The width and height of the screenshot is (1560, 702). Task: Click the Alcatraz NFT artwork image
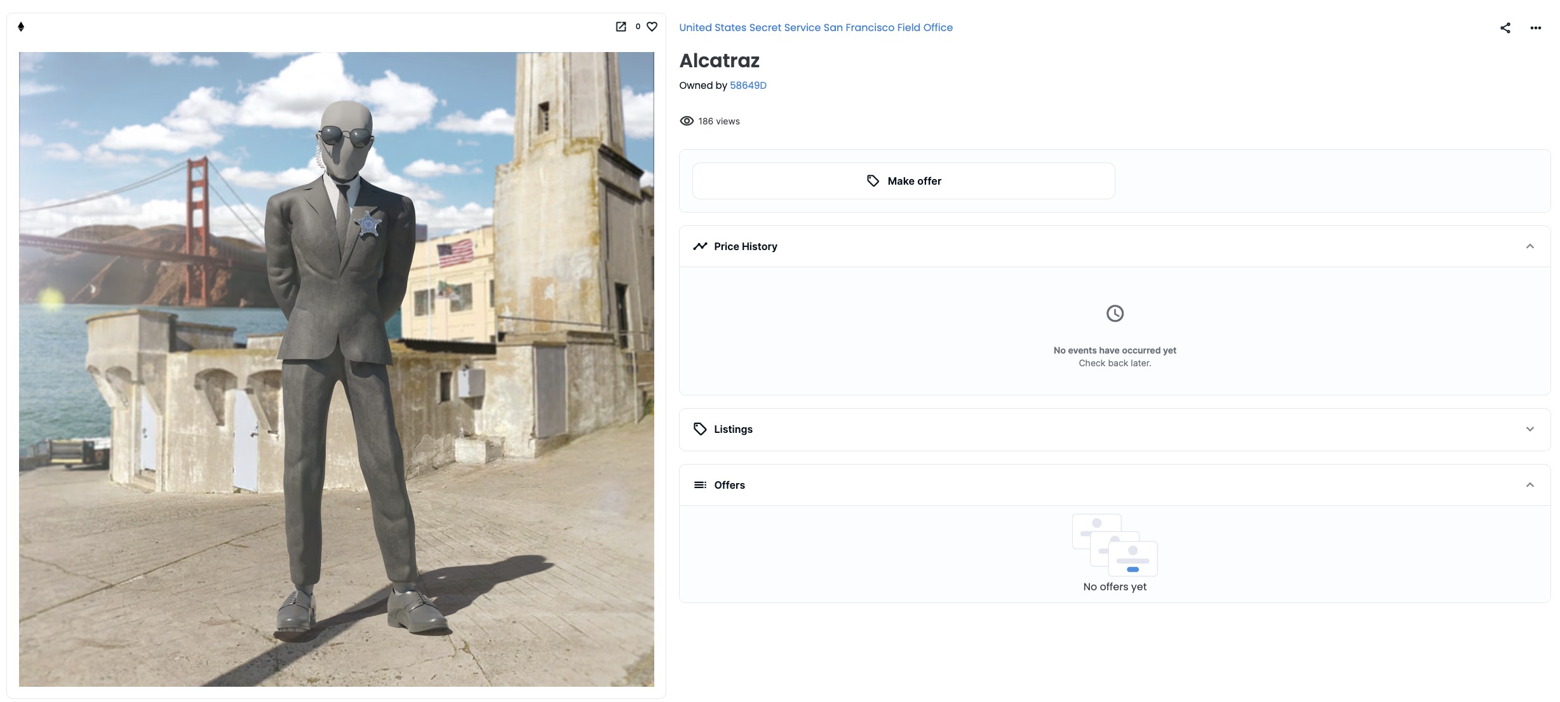pyautogui.click(x=336, y=369)
